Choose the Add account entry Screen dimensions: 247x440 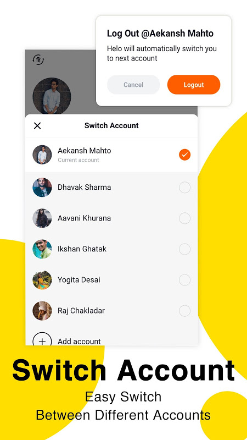click(x=111, y=339)
